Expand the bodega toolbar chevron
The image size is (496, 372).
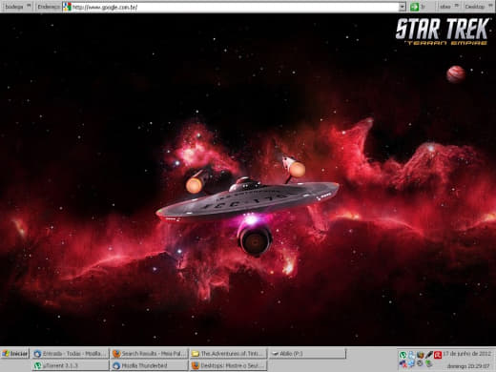coord(29,6)
